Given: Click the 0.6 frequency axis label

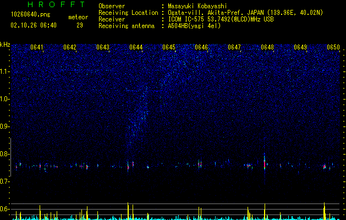Looking at the screenshot, I should [x=5, y=209].
